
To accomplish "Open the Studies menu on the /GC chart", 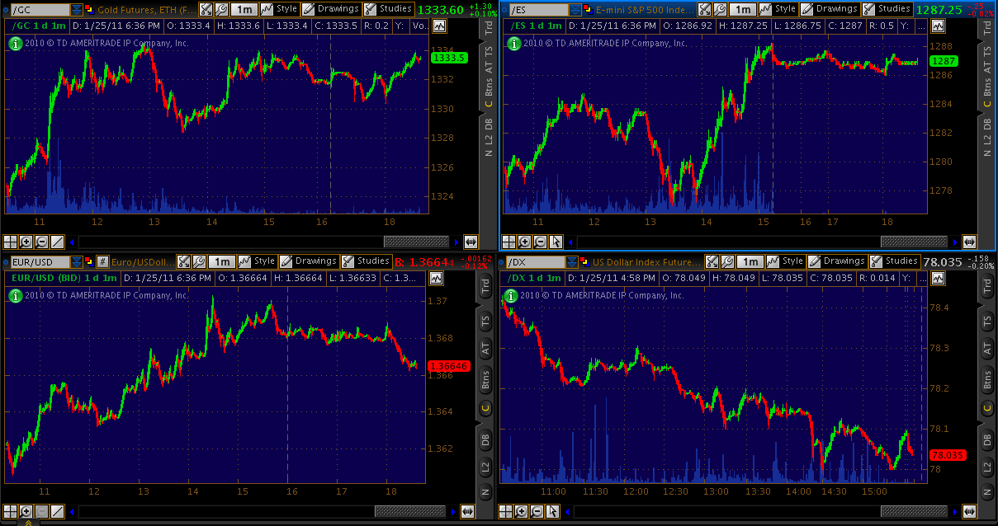I will pyautogui.click(x=388, y=9).
